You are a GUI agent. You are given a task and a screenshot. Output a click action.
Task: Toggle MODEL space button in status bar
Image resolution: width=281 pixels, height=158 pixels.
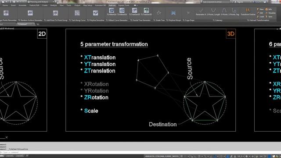(176, 156)
